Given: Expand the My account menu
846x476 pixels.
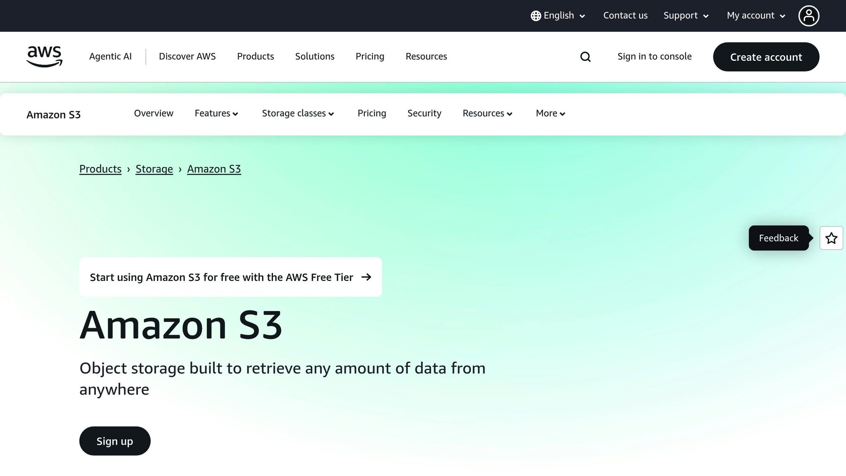Looking at the screenshot, I should pos(756,16).
